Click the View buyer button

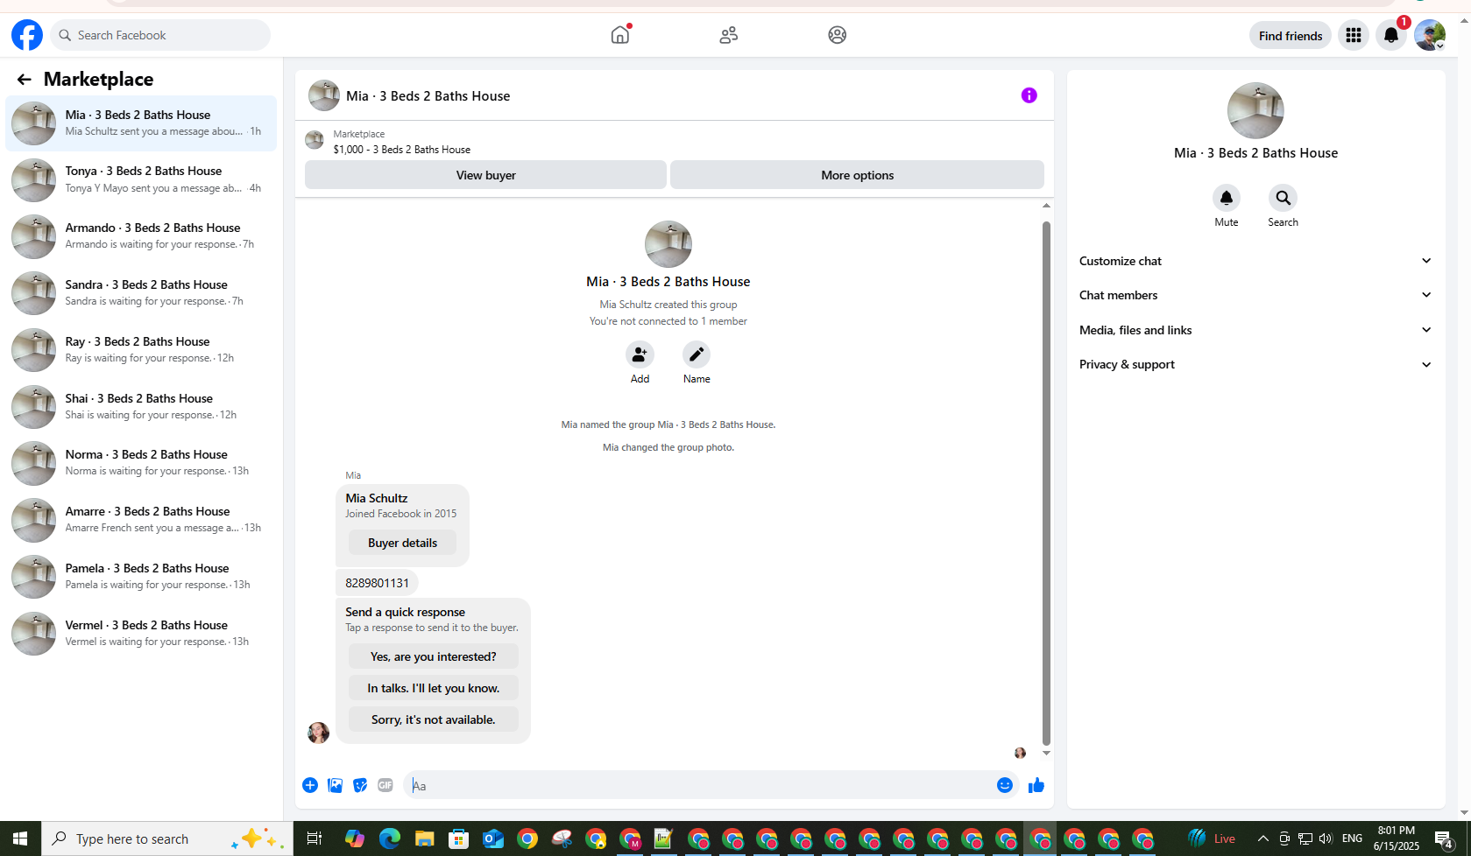point(485,175)
